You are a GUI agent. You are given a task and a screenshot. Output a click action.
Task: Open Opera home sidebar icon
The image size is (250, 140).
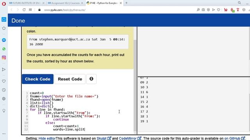point(4,19)
